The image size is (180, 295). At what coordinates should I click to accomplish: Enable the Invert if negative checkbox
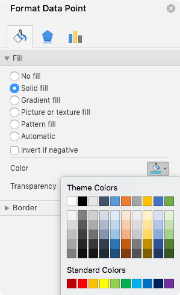click(14, 150)
